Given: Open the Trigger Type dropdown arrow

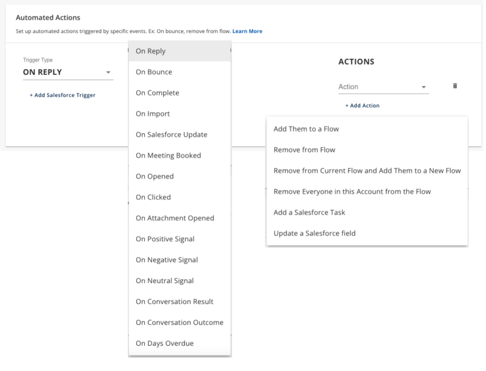Looking at the screenshot, I should click(109, 73).
